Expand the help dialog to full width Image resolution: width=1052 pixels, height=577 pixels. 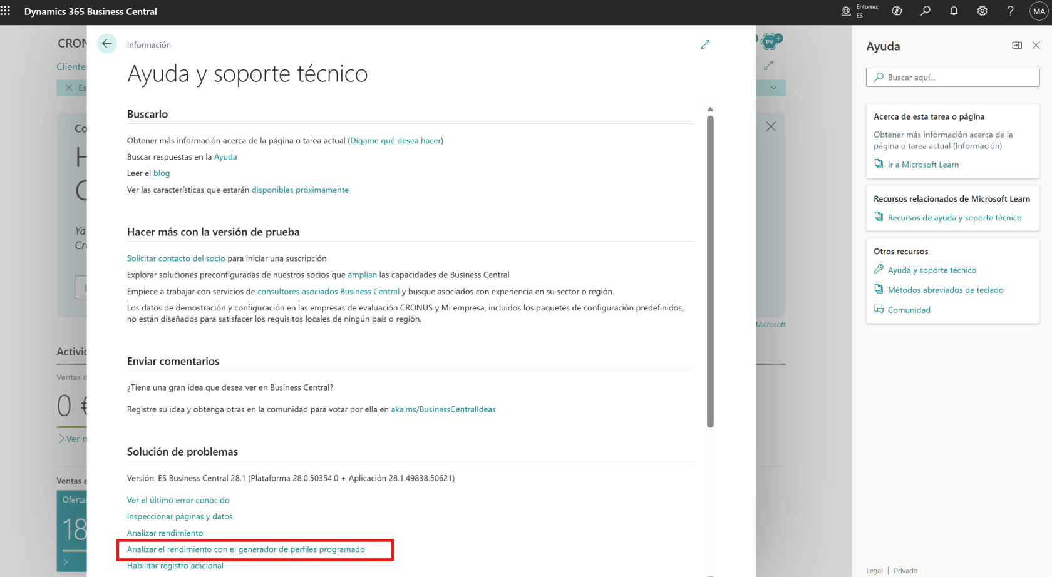[705, 44]
